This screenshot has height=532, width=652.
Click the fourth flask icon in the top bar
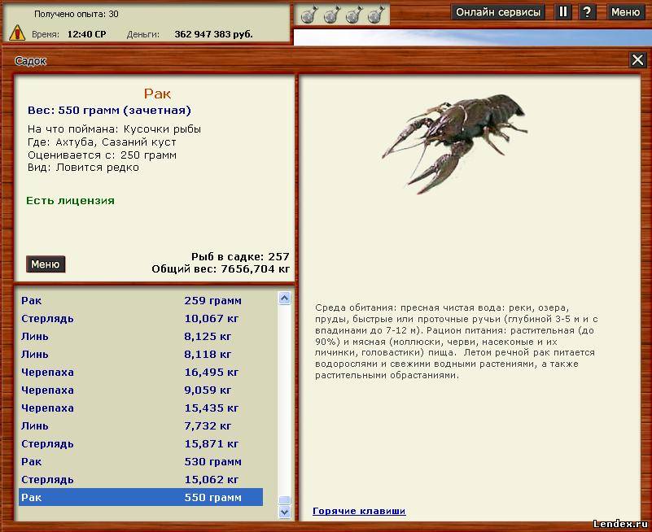click(x=376, y=15)
